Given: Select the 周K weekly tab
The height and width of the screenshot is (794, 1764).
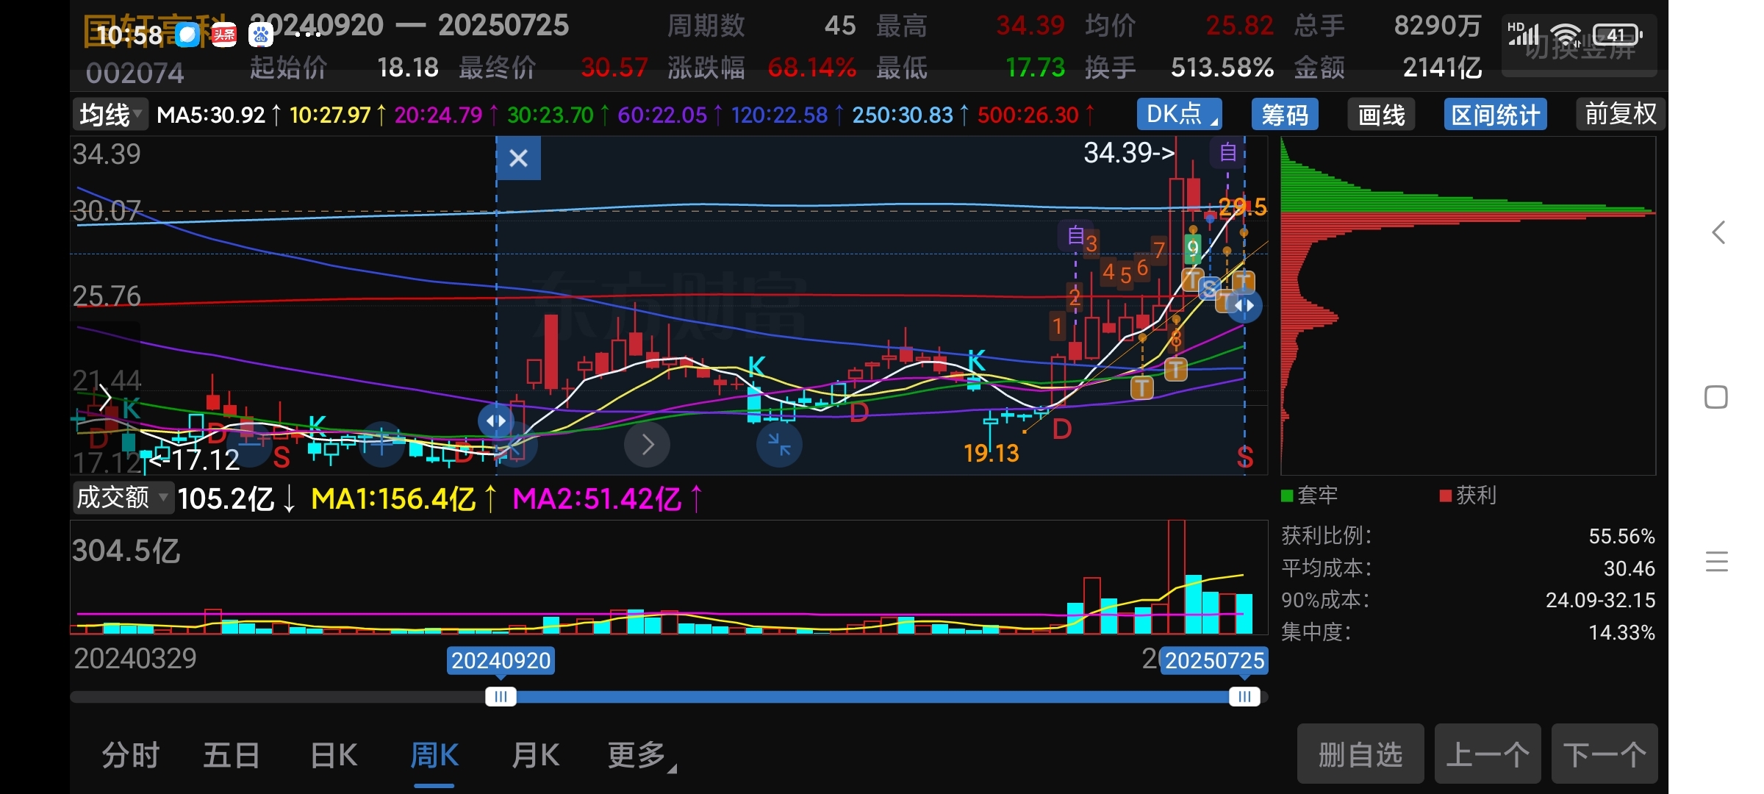Looking at the screenshot, I should coord(434,755).
